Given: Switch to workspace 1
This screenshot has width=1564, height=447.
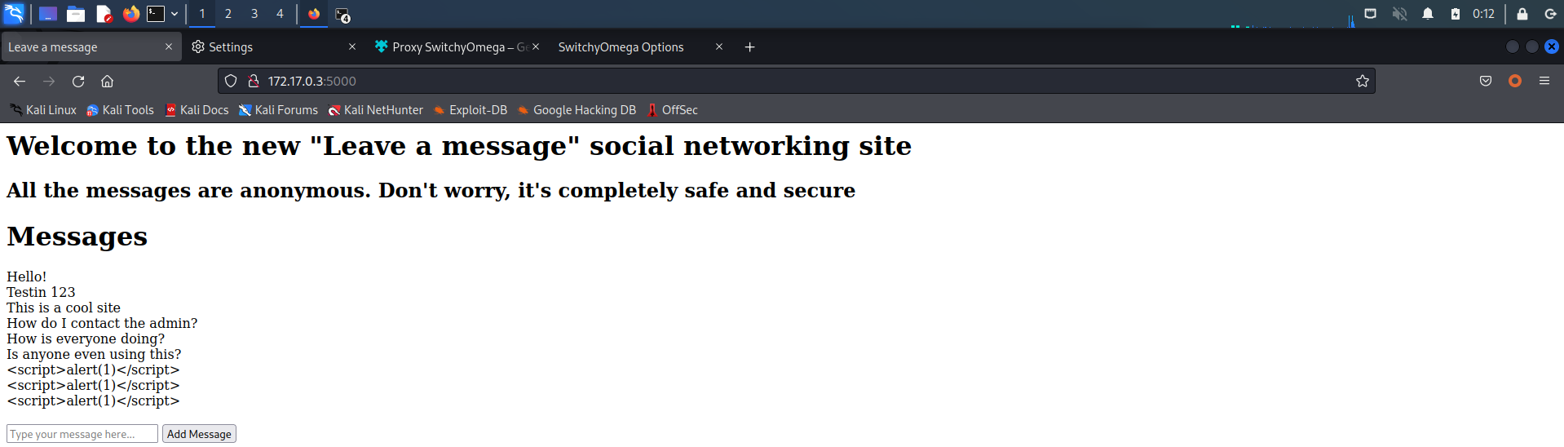Looking at the screenshot, I should pos(202,14).
